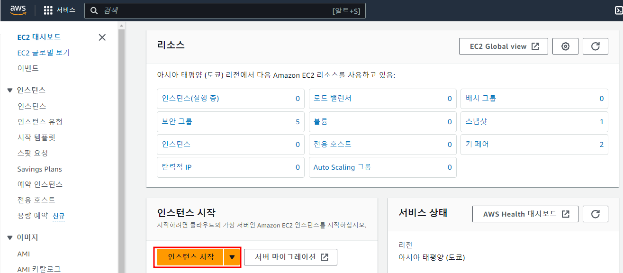623x273 pixels.
Task: Open 용량 예약 page
Action: click(x=32, y=216)
